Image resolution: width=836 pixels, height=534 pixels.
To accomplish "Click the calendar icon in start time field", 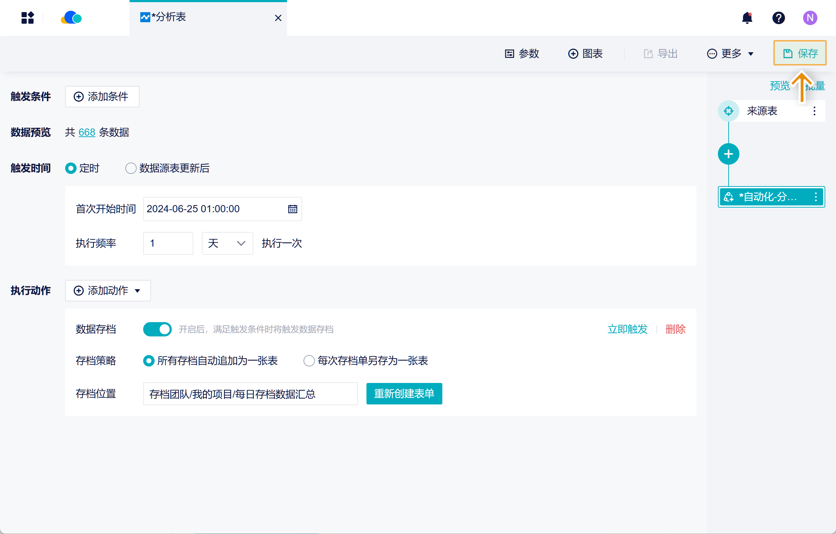I will (292, 209).
